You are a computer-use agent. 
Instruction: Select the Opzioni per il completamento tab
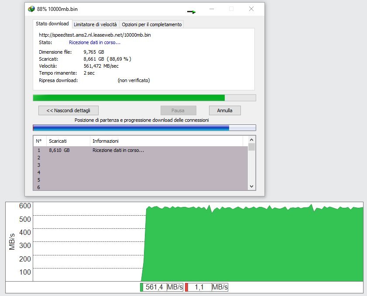pos(151,24)
